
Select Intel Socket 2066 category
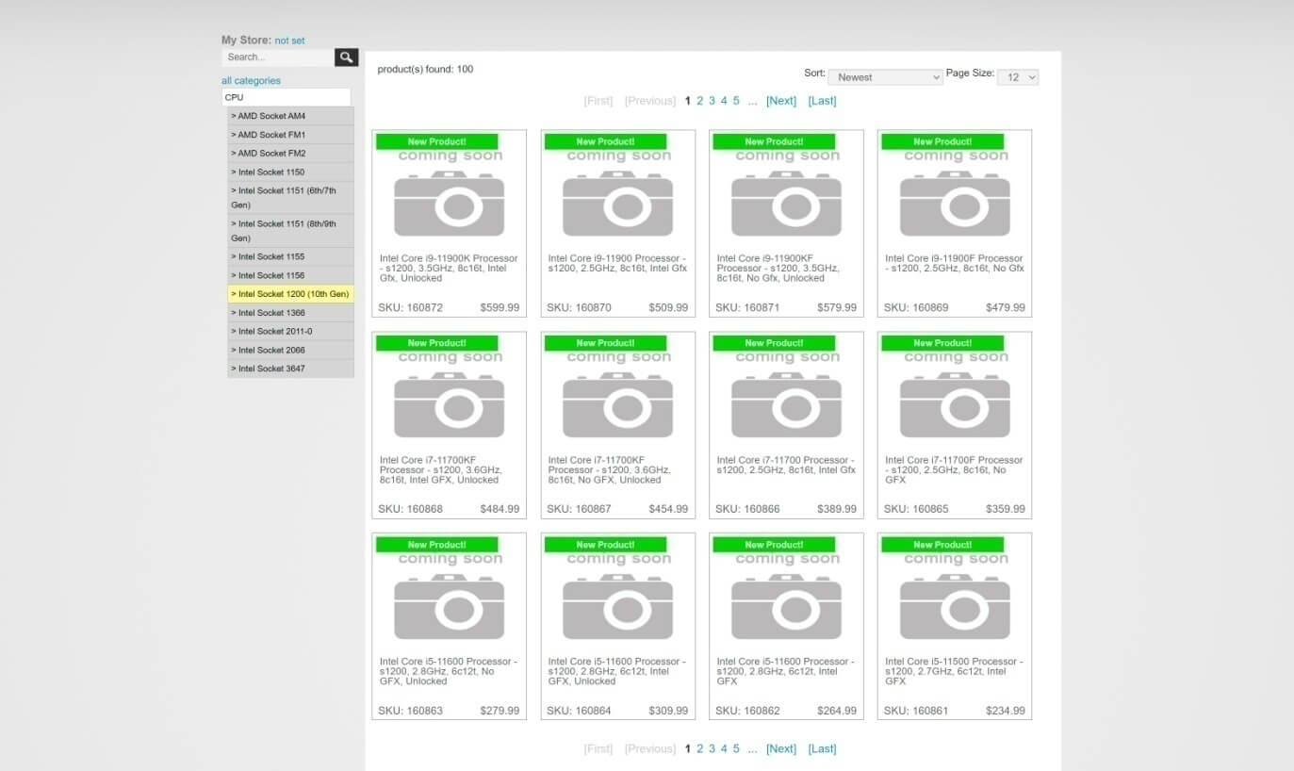point(290,350)
